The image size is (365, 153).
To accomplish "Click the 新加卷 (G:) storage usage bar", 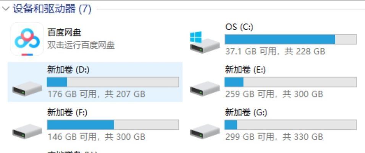I will [x=291, y=125].
